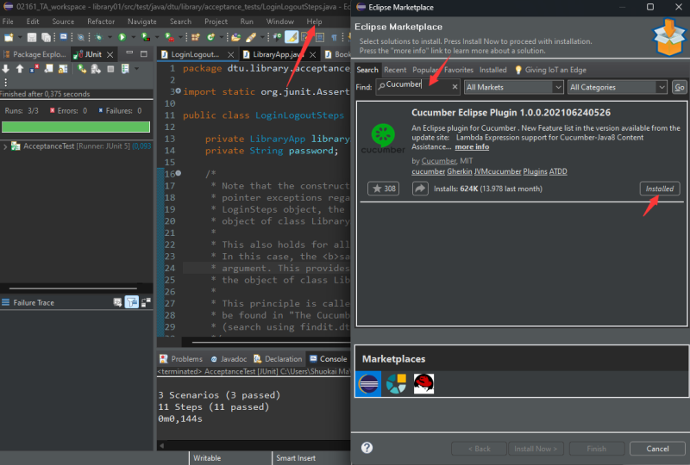The height and width of the screenshot is (465, 690).
Task: Open JUnit view menu three-dots icon
Action: coord(6,82)
